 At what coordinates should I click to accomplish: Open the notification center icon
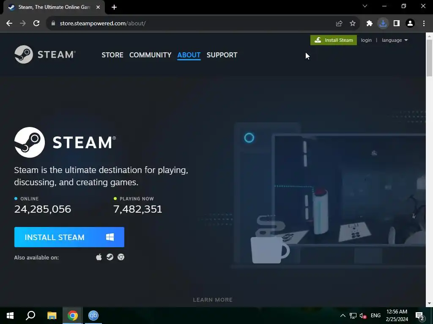pyautogui.click(x=420, y=316)
